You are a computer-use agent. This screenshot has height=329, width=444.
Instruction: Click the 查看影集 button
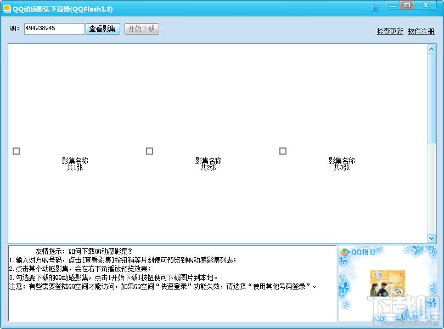[103, 29]
